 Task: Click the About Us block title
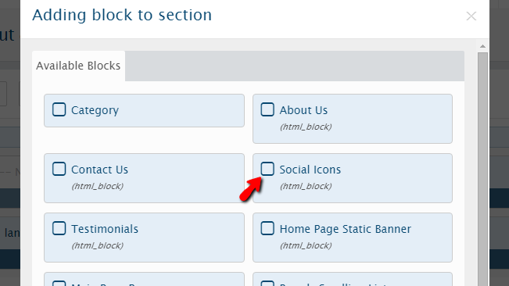point(303,110)
